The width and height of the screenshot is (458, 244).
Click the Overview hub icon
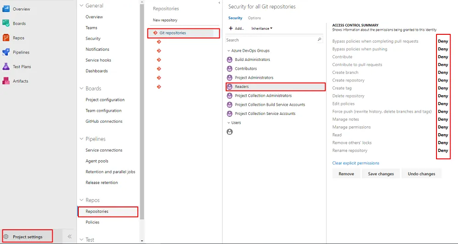click(x=6, y=9)
